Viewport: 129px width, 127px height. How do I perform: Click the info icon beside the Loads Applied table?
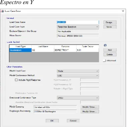tap(105, 45)
